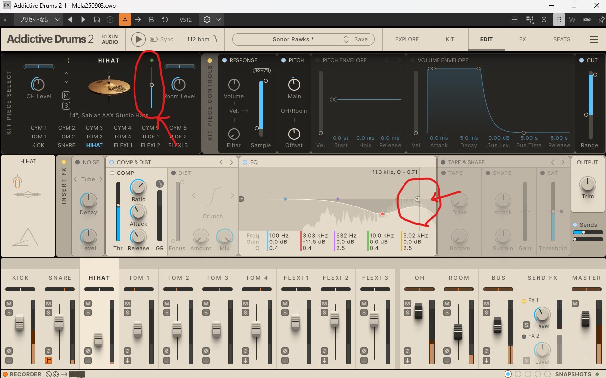The image size is (606, 378).
Task: Click the HIHAT channel fader
Action: (x=98, y=340)
